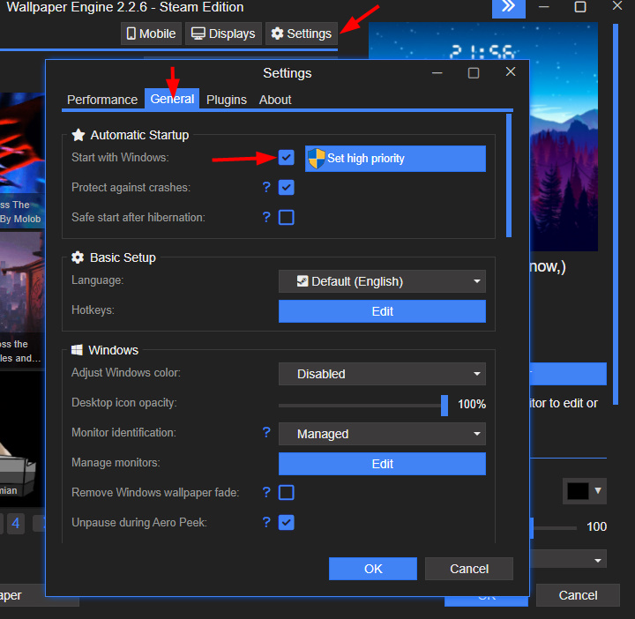Click the Desktop icon opacity 100% value
Image resolution: width=635 pixels, height=619 pixels.
point(471,404)
